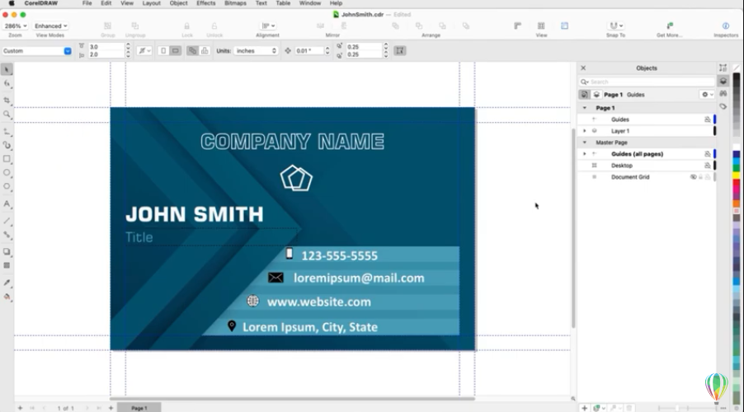Click the Get More toolbar icon

[670, 26]
